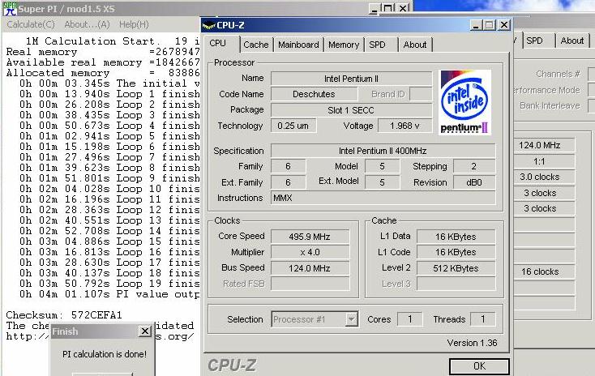This screenshot has width=595, height=376.
Task: Click the Core Speed value 495.9 MHz
Action: (x=310, y=237)
